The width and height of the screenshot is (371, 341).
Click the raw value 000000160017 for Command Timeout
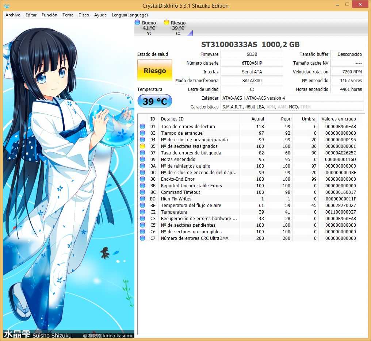point(340,192)
